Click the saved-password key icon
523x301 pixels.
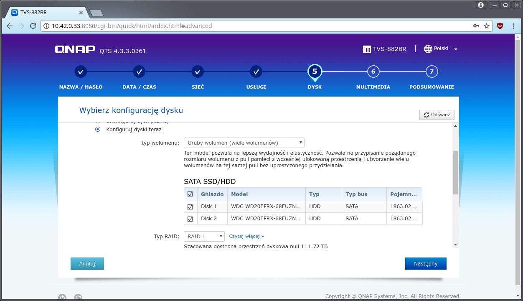click(x=476, y=26)
